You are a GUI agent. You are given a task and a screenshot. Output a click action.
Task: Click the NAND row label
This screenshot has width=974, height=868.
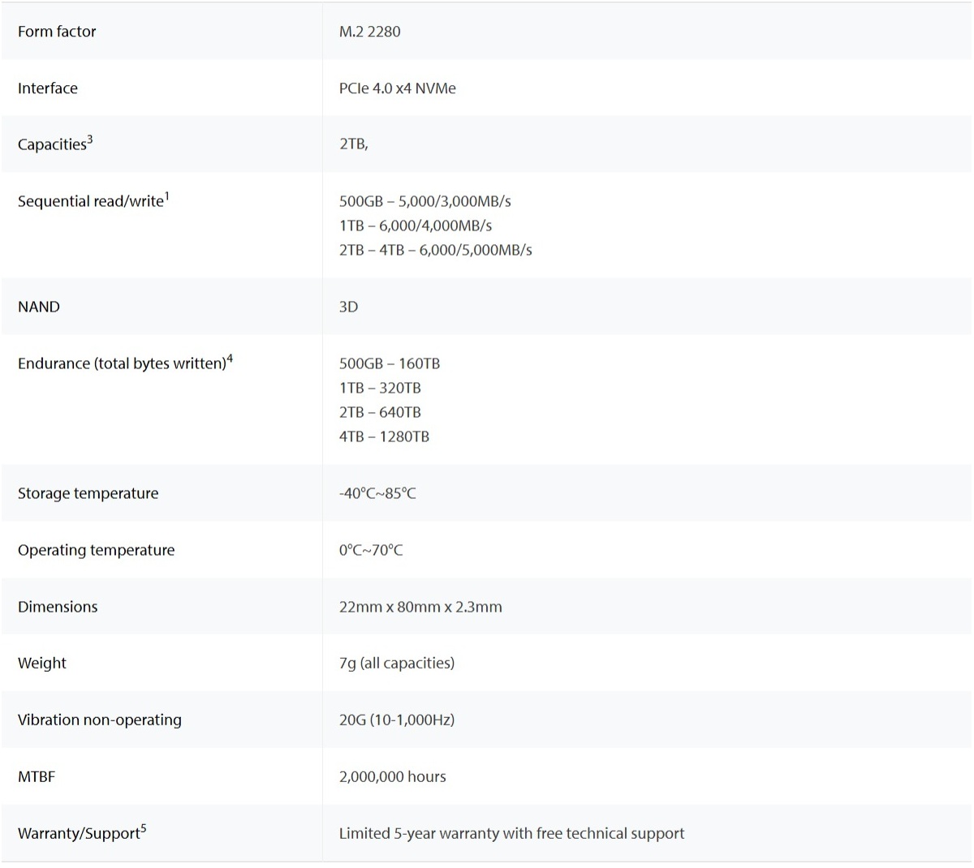point(39,307)
